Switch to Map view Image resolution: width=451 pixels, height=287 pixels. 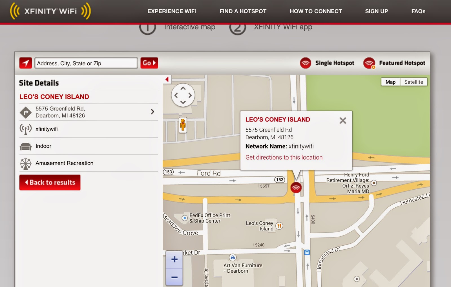(x=390, y=82)
